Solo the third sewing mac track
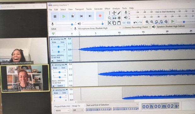The image size is (195, 114). [x=64, y=93]
